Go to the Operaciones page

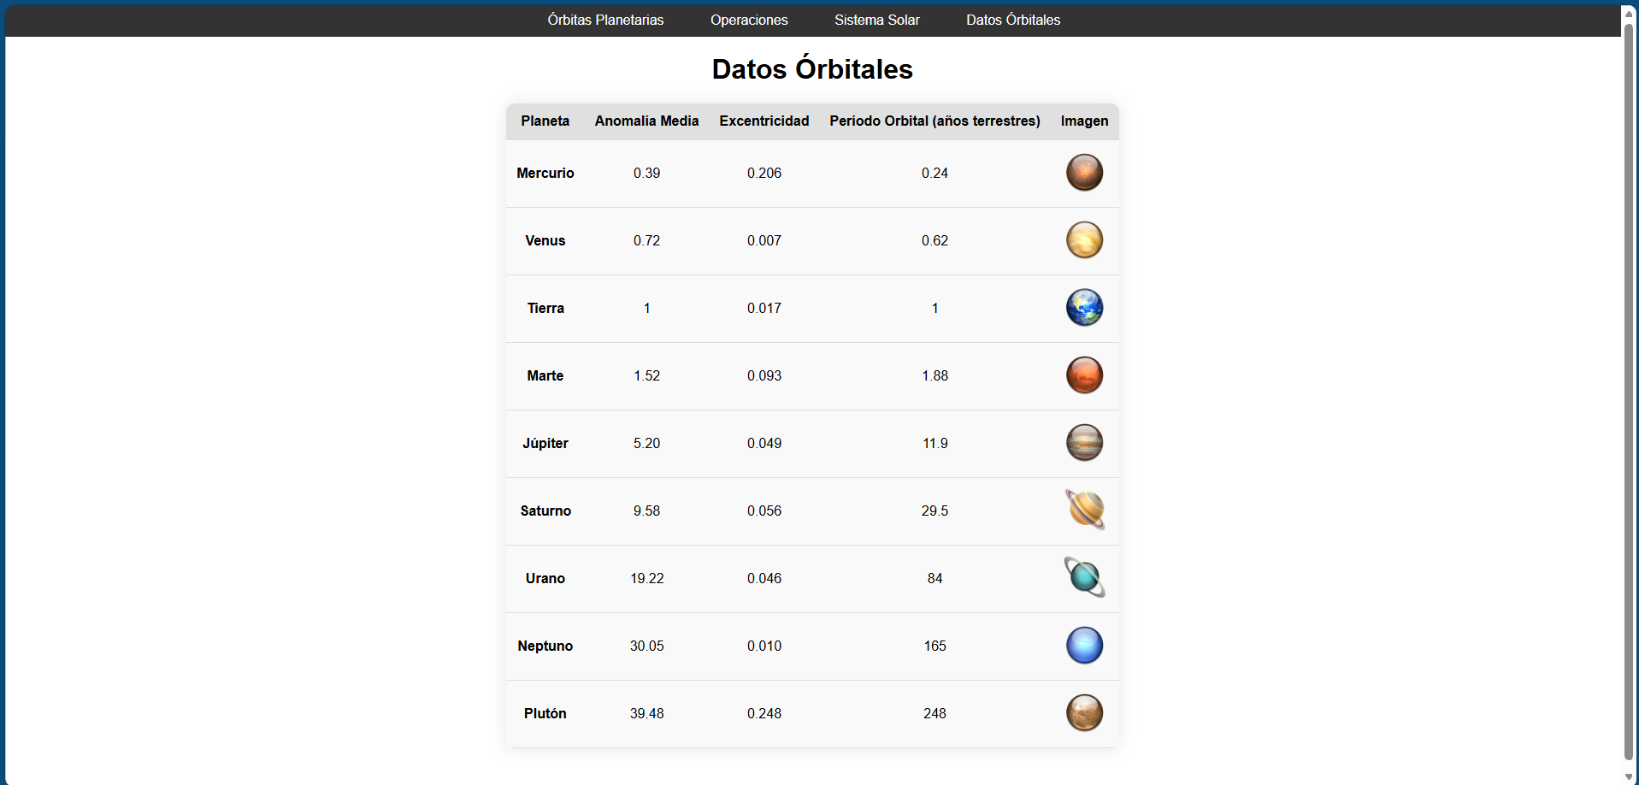click(749, 20)
